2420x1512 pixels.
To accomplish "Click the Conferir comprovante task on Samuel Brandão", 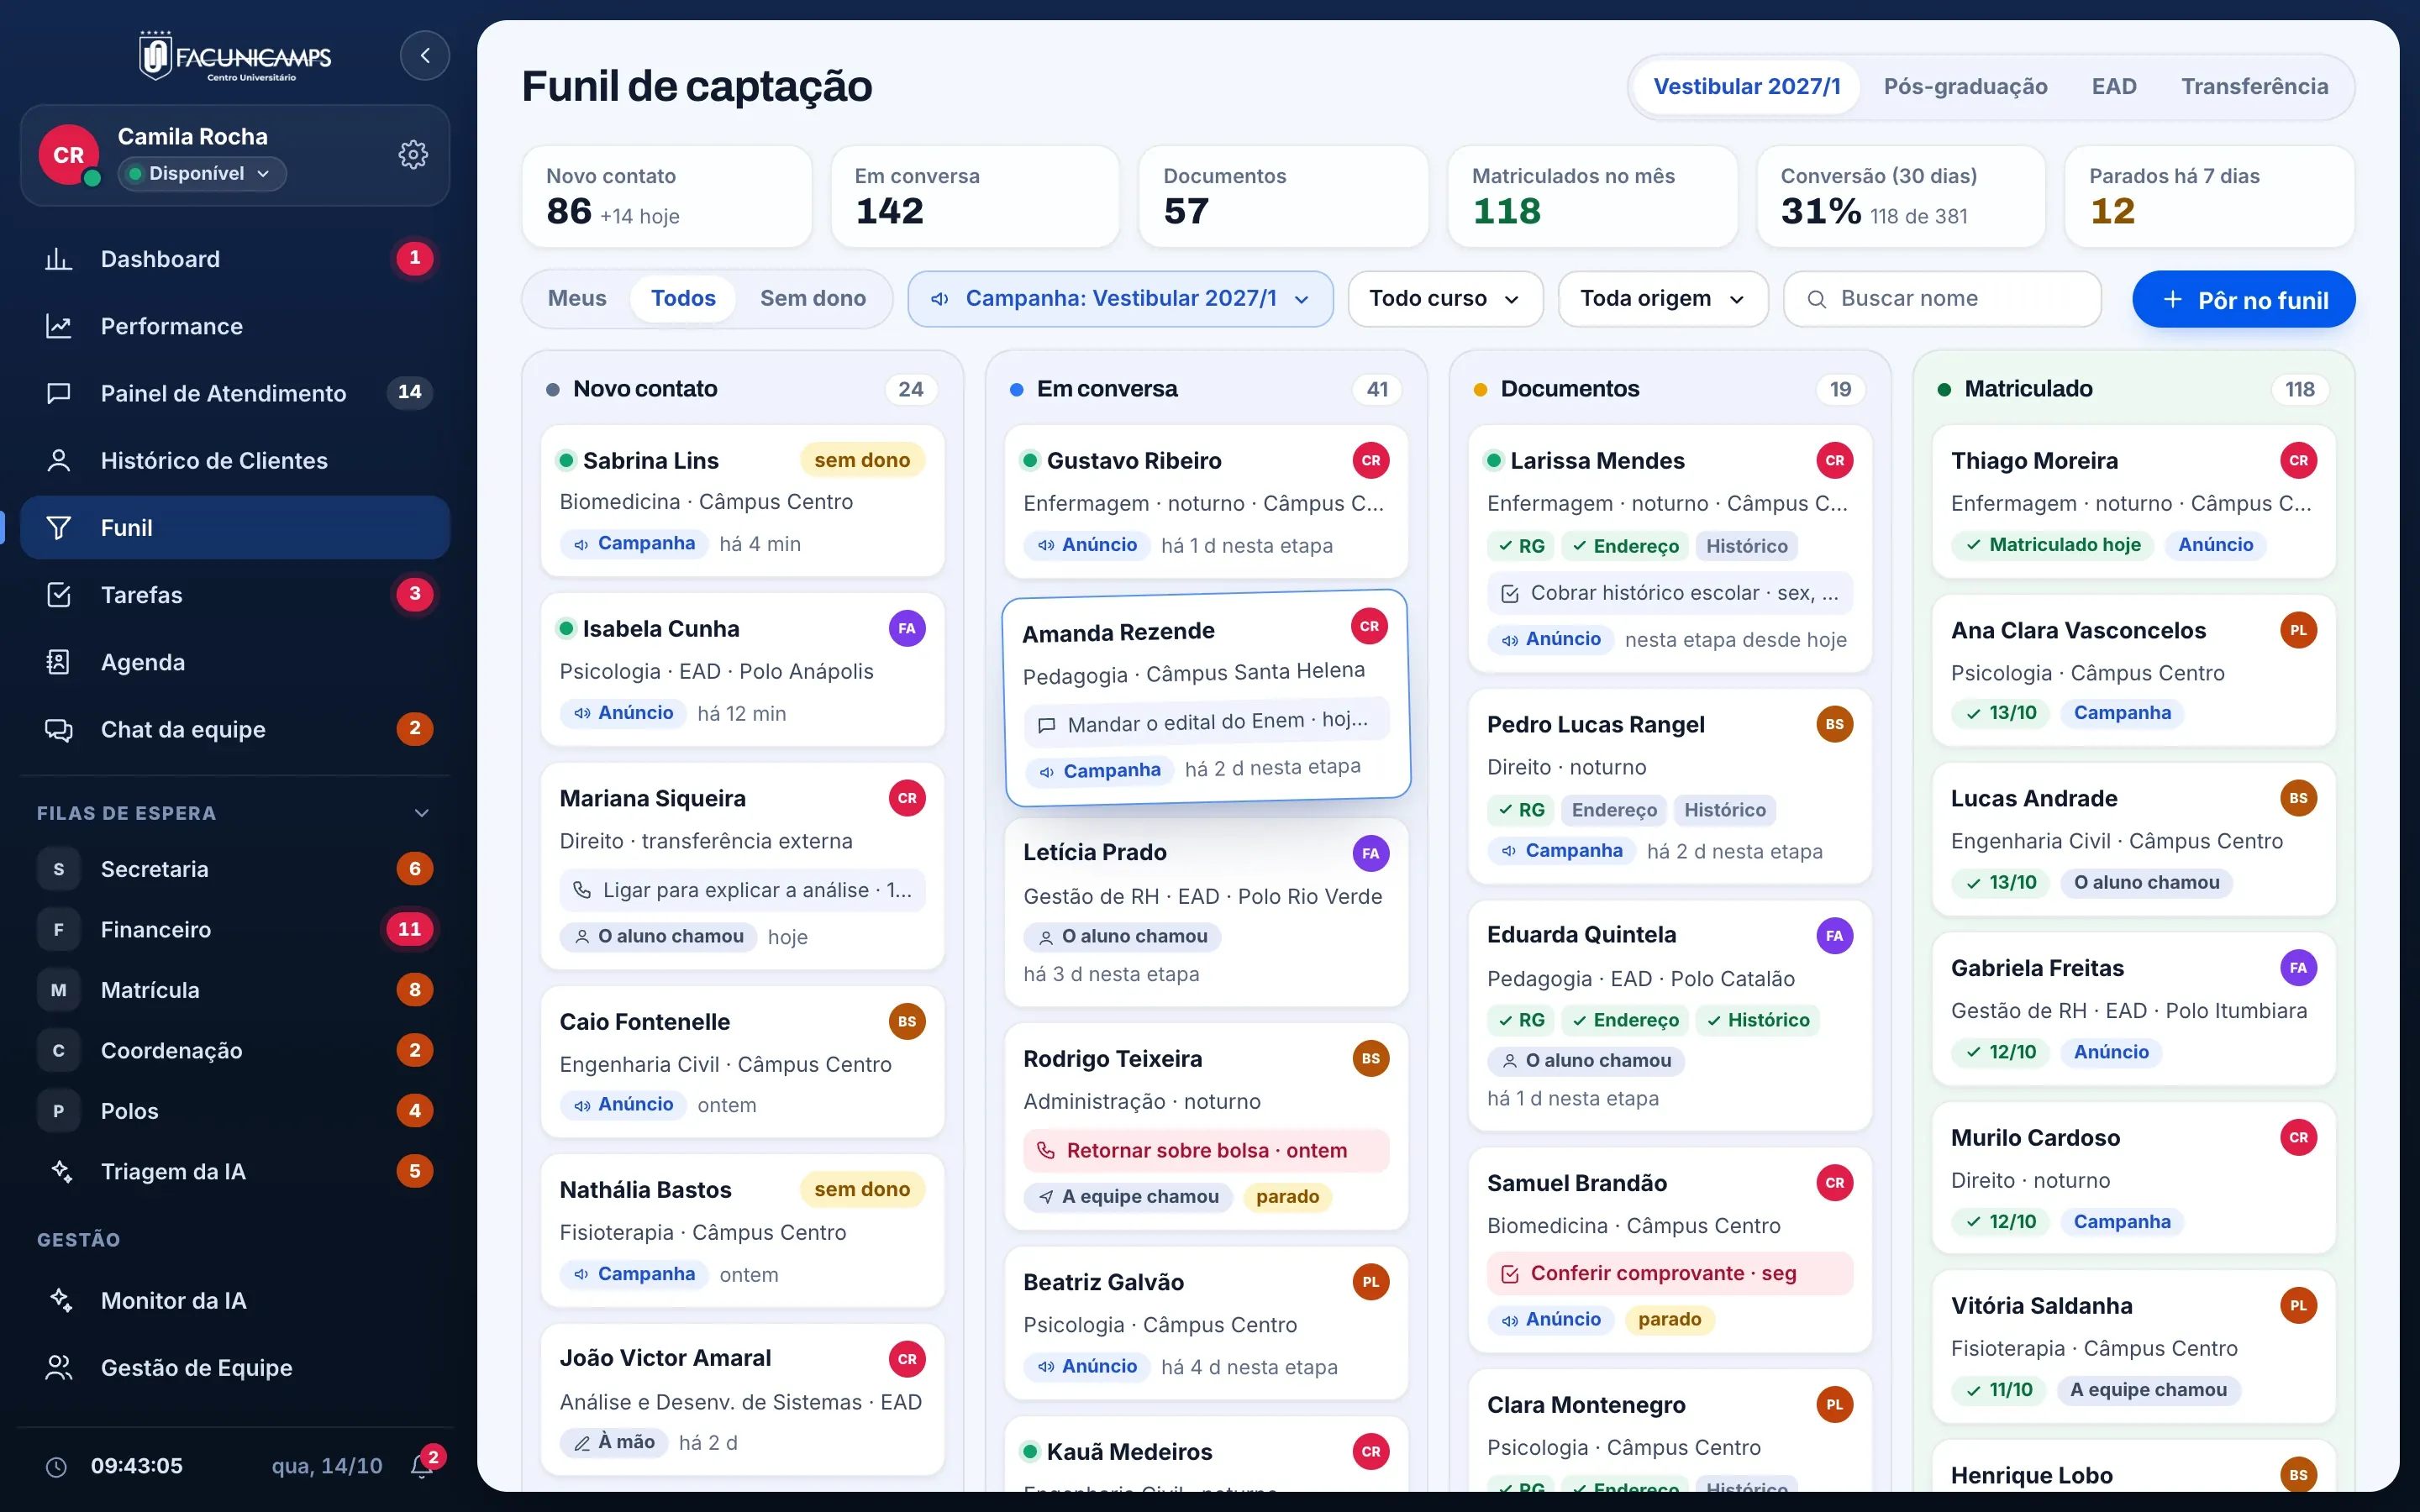I will pos(1670,1274).
